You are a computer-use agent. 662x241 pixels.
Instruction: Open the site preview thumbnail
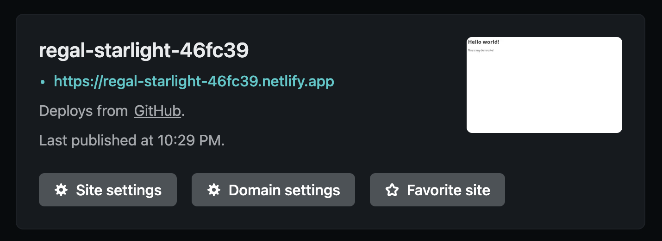(544, 85)
